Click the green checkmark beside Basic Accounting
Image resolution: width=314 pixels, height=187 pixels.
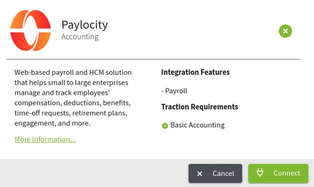click(165, 125)
